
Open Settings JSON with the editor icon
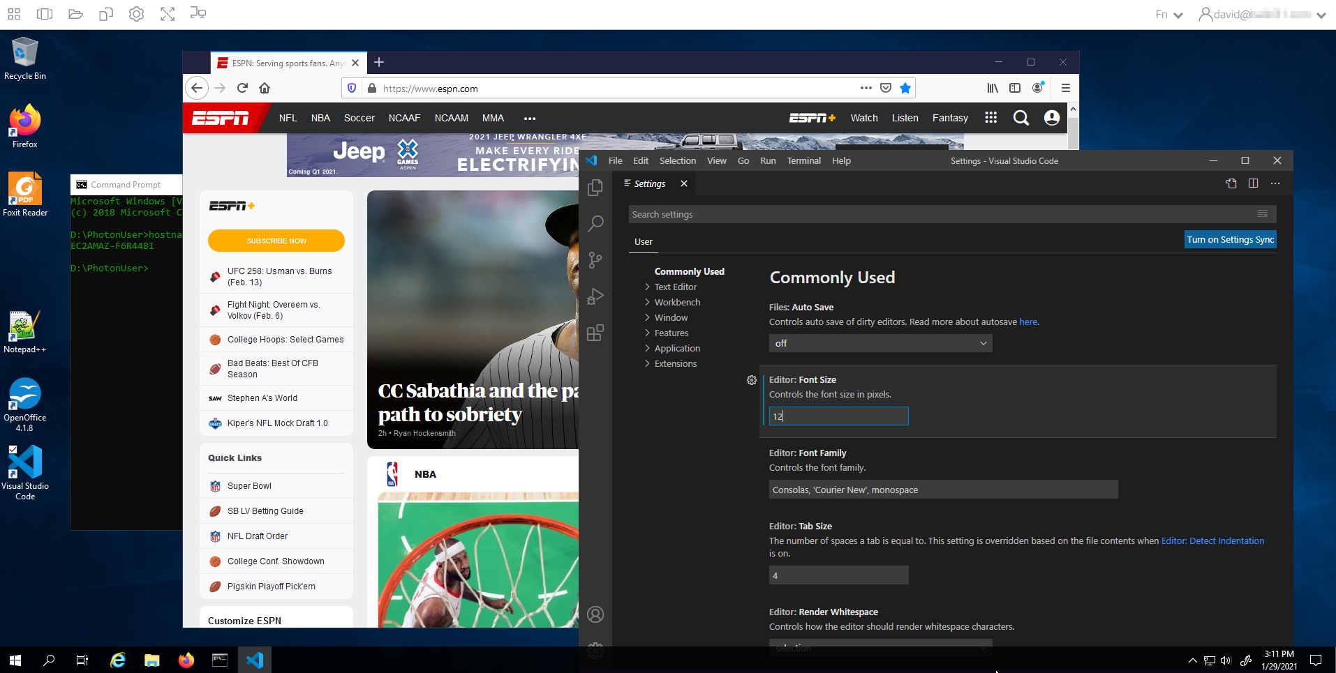1230,183
